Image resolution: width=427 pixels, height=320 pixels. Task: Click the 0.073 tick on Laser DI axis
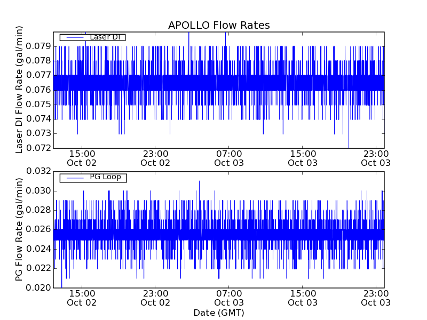(38, 133)
